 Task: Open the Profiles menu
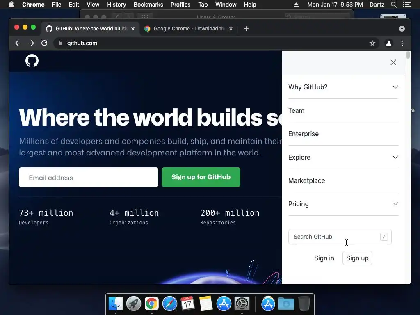(x=180, y=5)
